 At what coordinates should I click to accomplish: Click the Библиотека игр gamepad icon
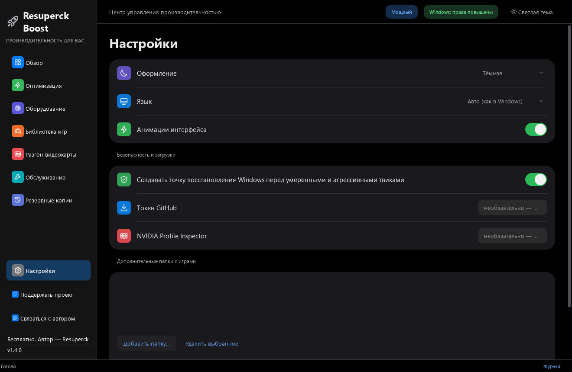coord(18,131)
